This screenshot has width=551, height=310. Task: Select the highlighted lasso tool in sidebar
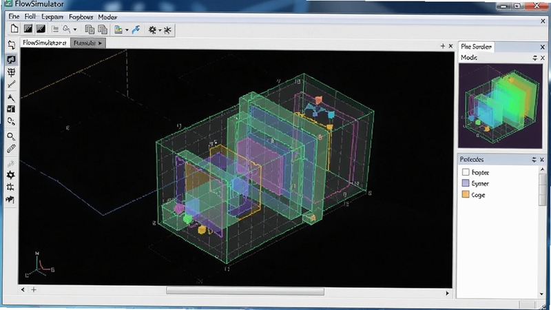tap(11, 59)
